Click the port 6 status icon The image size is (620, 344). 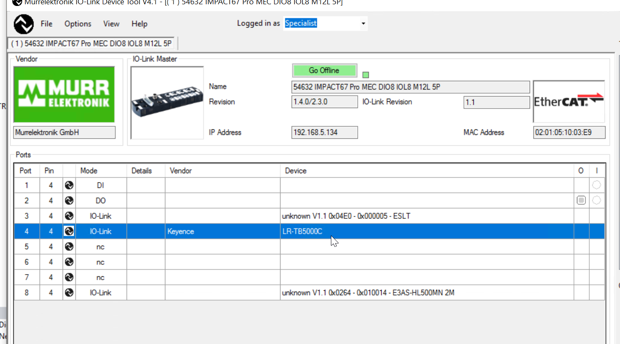pos(69,262)
